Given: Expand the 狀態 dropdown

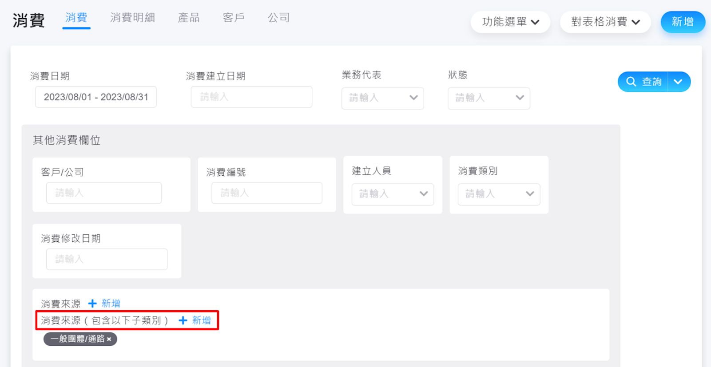Looking at the screenshot, I should pyautogui.click(x=489, y=98).
